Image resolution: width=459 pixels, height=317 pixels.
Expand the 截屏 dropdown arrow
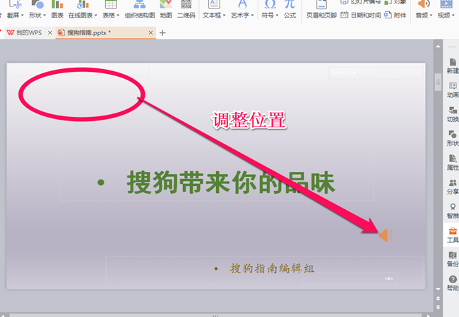(x=23, y=15)
